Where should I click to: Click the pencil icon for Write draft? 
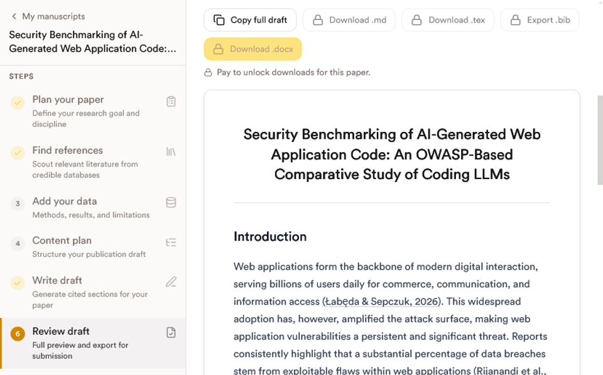point(171,282)
